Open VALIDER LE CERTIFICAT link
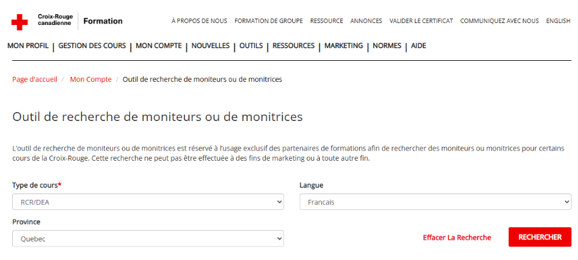578x260 pixels. (421, 21)
